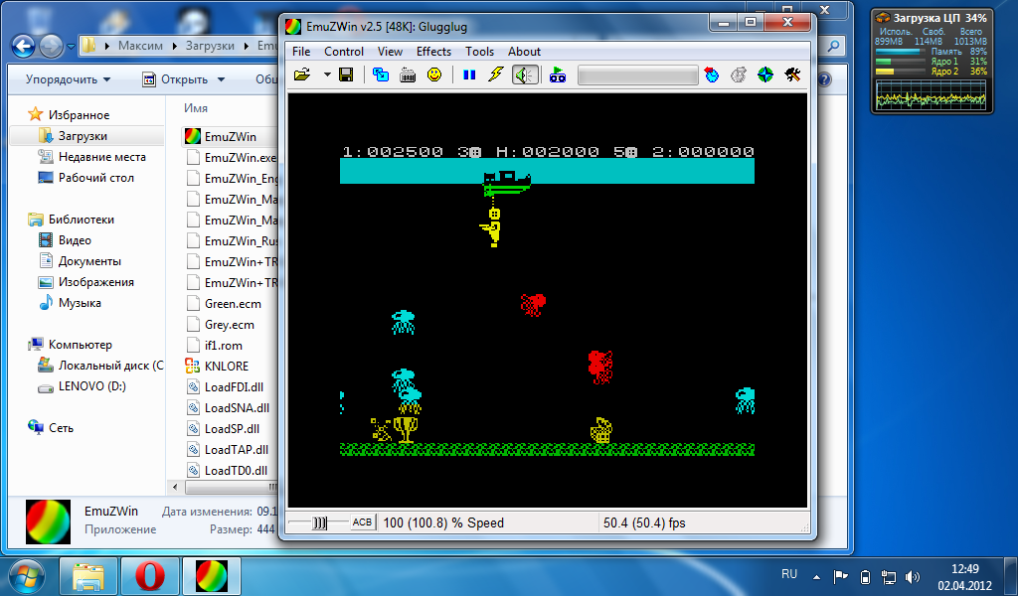The width and height of the screenshot is (1018, 596).
Task: Save snapshot with the floppy disk icon
Action: coord(346,74)
